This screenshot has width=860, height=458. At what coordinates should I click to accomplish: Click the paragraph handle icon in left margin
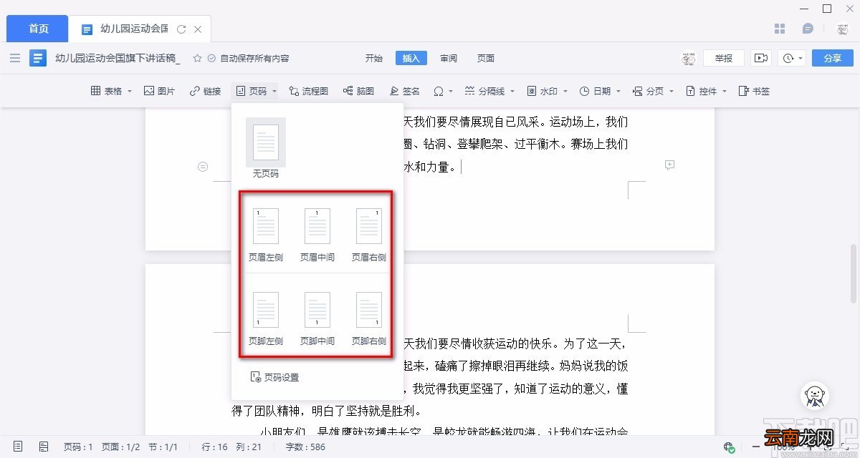203,166
